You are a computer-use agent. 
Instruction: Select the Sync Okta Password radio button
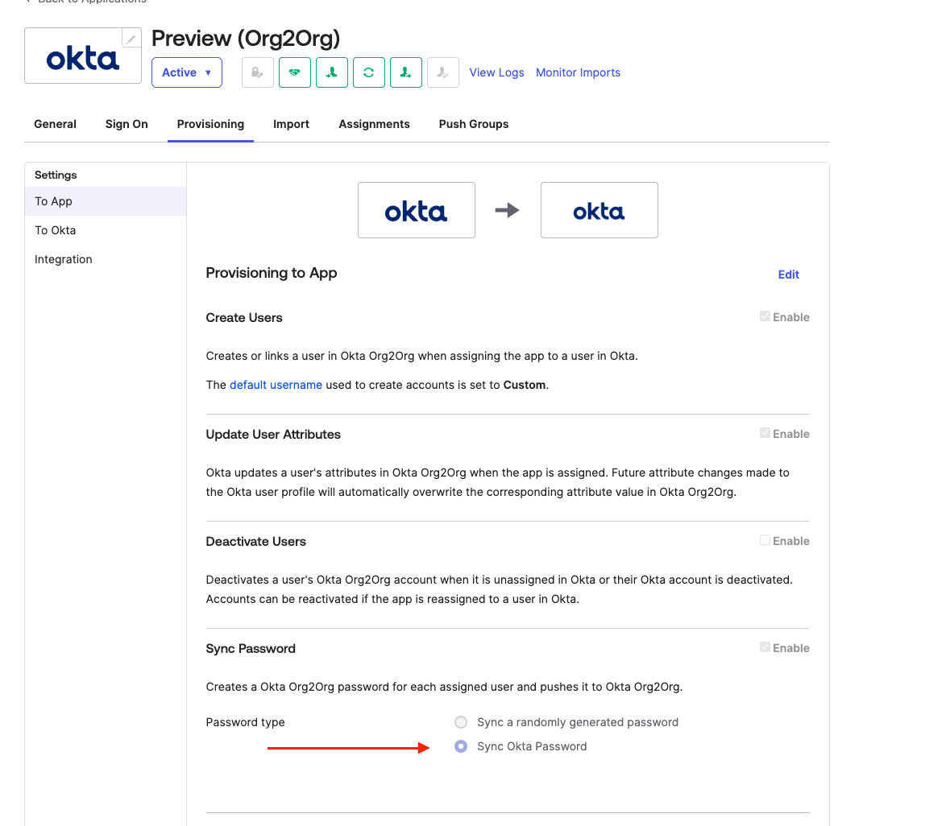coord(461,746)
